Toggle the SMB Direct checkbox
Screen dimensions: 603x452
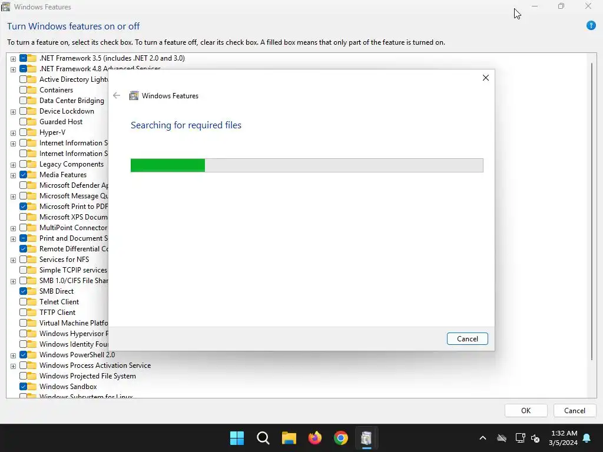point(23,291)
